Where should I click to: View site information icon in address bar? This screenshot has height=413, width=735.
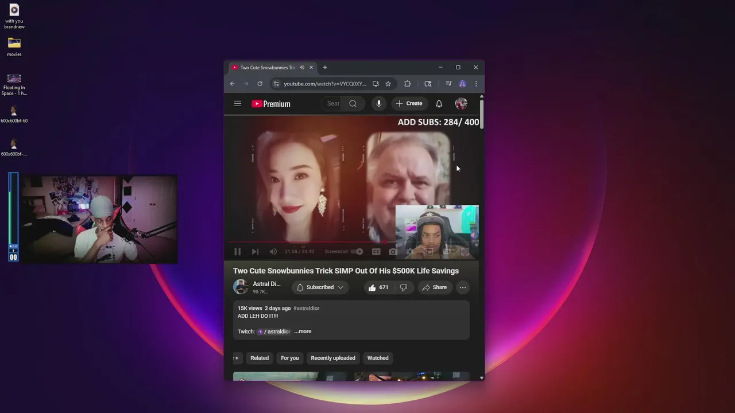pyautogui.click(x=276, y=84)
